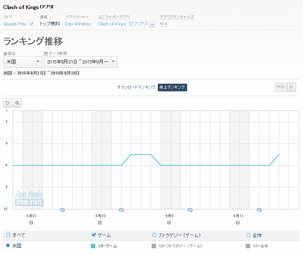Open the 米国 country dropdown
The image size is (303, 254).
tap(23, 62)
